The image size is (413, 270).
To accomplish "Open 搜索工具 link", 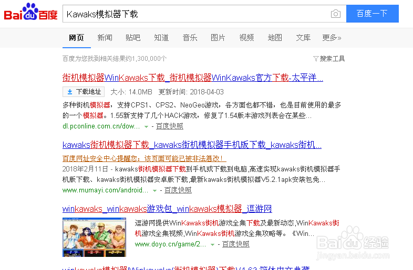I will pos(332,59).
